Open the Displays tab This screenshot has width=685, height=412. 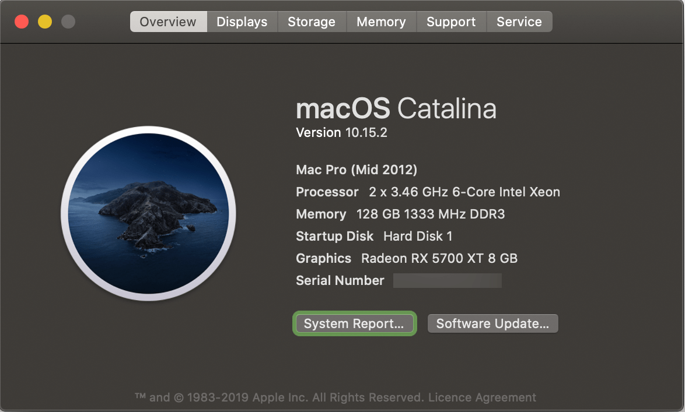(x=242, y=22)
